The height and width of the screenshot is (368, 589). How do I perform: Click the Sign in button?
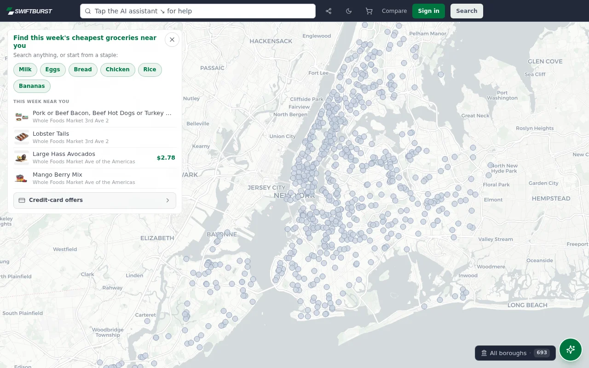tap(428, 11)
